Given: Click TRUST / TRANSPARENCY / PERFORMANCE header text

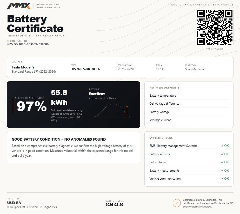Looking at the screenshot, I should (x=201, y=5).
